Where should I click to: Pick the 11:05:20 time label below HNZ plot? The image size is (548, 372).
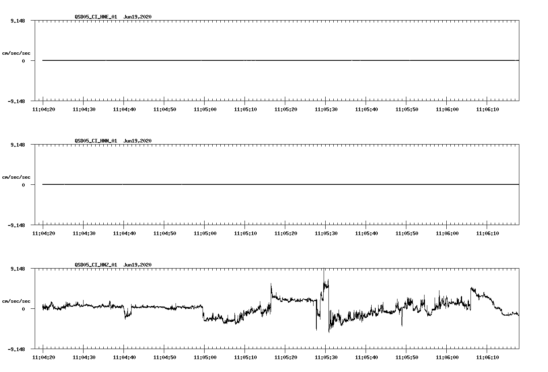[286, 357]
